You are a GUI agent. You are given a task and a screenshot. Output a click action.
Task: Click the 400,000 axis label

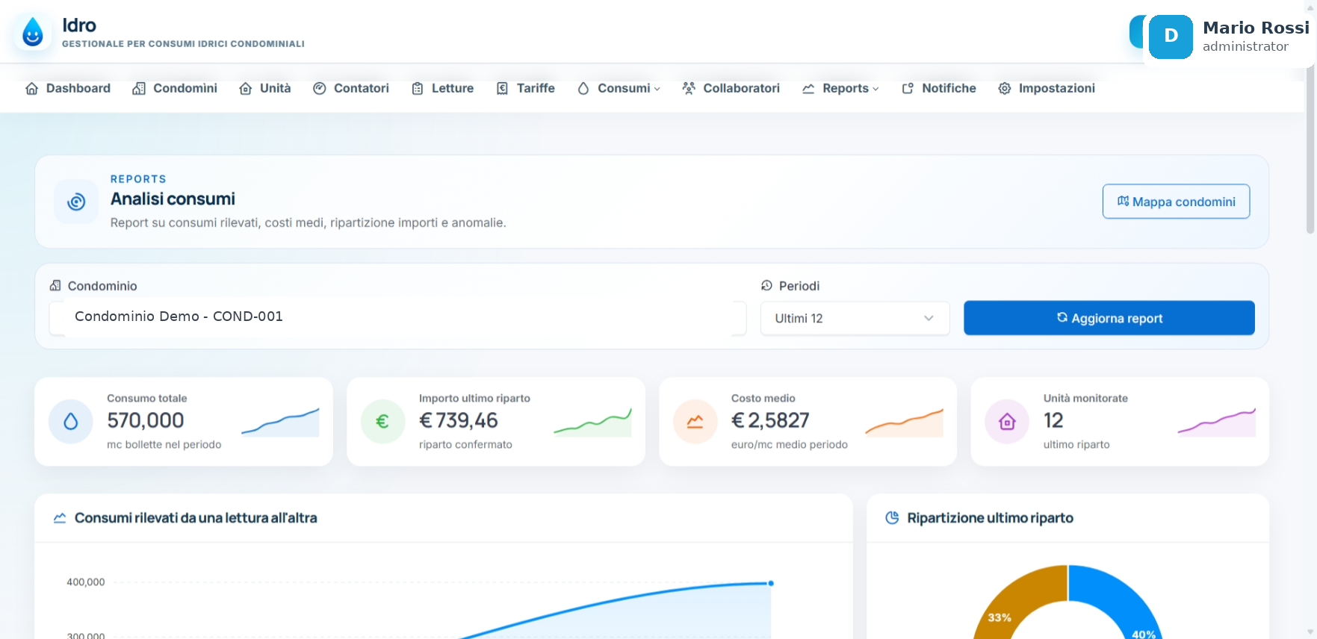click(x=86, y=582)
